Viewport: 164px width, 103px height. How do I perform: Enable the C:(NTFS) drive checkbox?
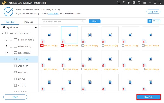pyautogui.click(x=7, y=33)
